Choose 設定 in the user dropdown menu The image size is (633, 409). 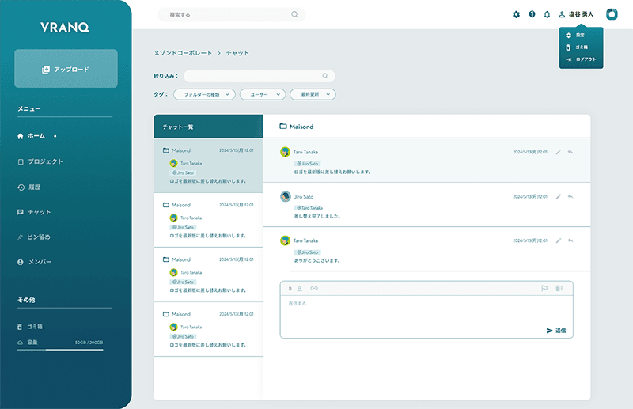click(580, 36)
